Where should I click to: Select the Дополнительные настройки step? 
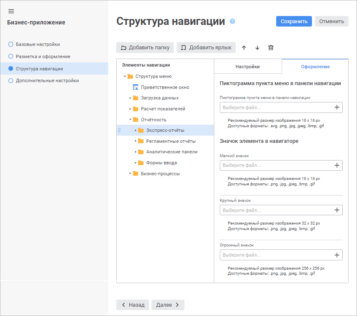click(47, 80)
